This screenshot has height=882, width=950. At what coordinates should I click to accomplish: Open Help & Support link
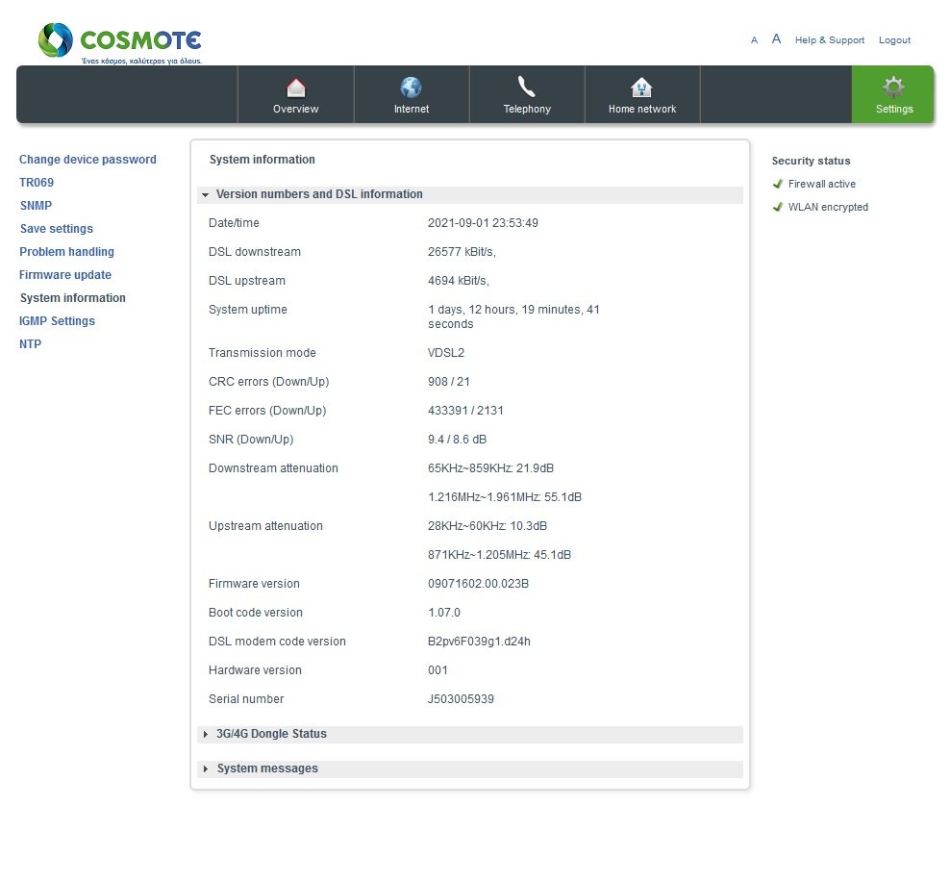[830, 40]
